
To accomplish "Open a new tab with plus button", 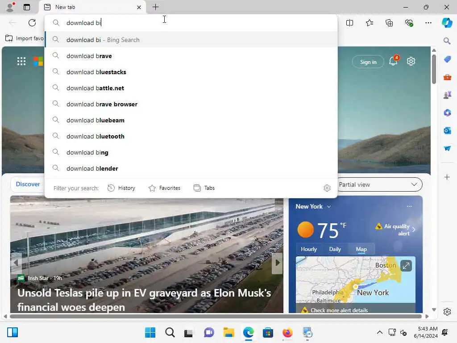I will [156, 7].
